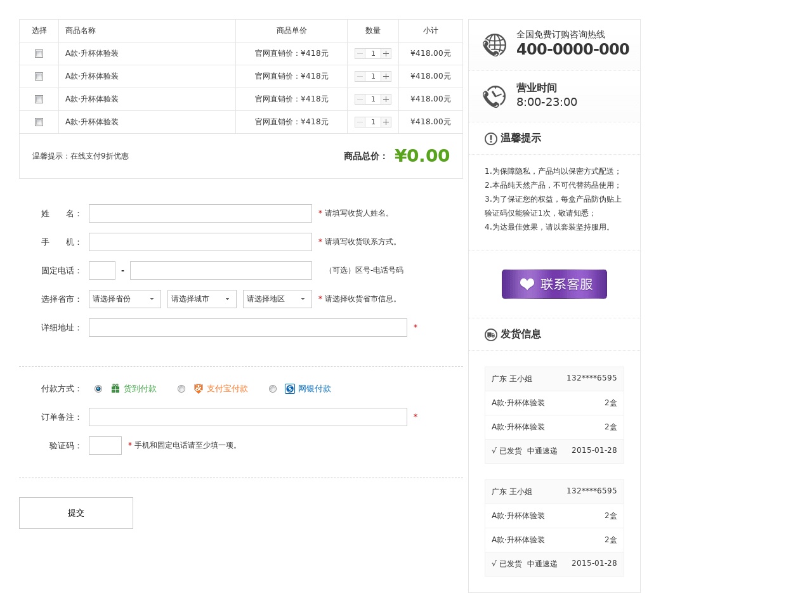The image size is (812, 593).
Task: Click the （可选）区号-电话号码 hint
Action: 364,270
